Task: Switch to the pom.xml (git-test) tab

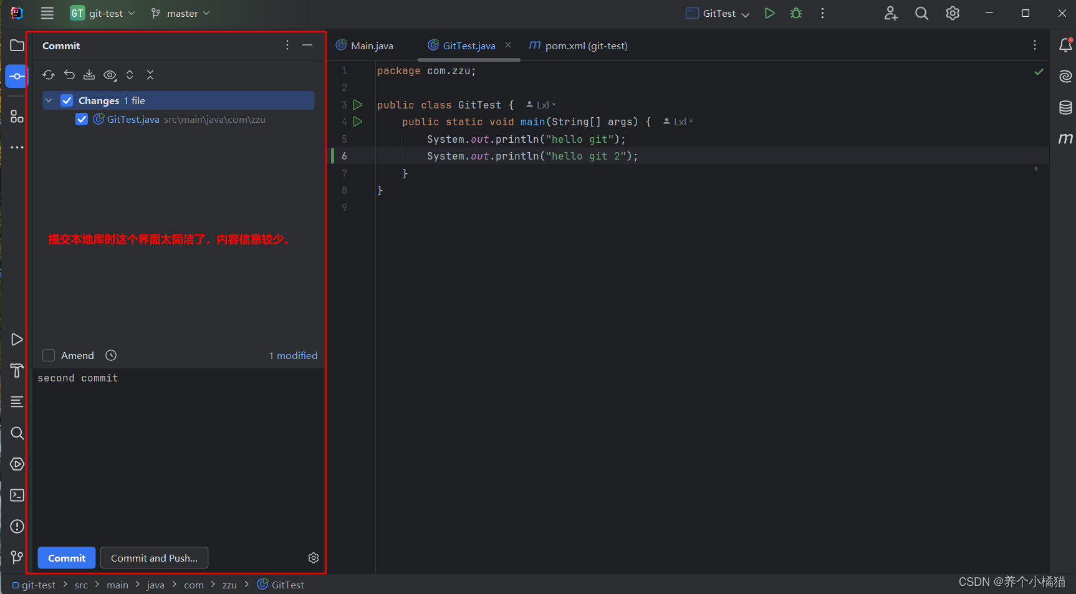Action: (x=579, y=46)
